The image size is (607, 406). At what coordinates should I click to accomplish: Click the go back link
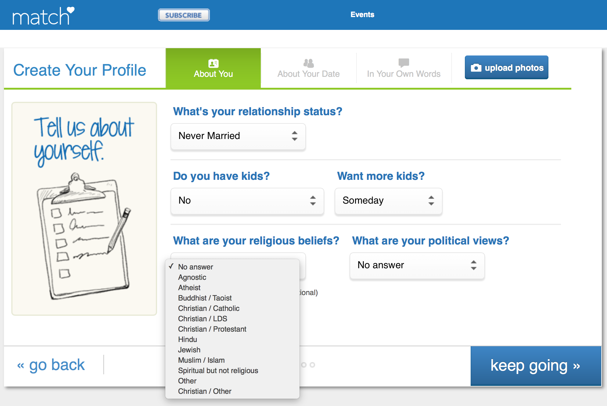(x=51, y=365)
